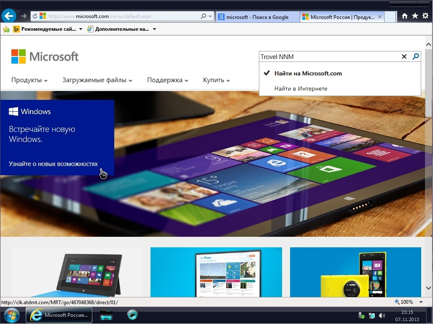Screen dimensions: 433x324
Task: Open the volume speaker tray icon
Action: pos(382,316)
